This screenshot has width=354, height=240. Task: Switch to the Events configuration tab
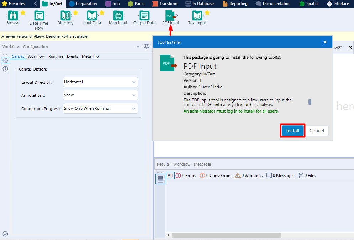[x=73, y=56]
